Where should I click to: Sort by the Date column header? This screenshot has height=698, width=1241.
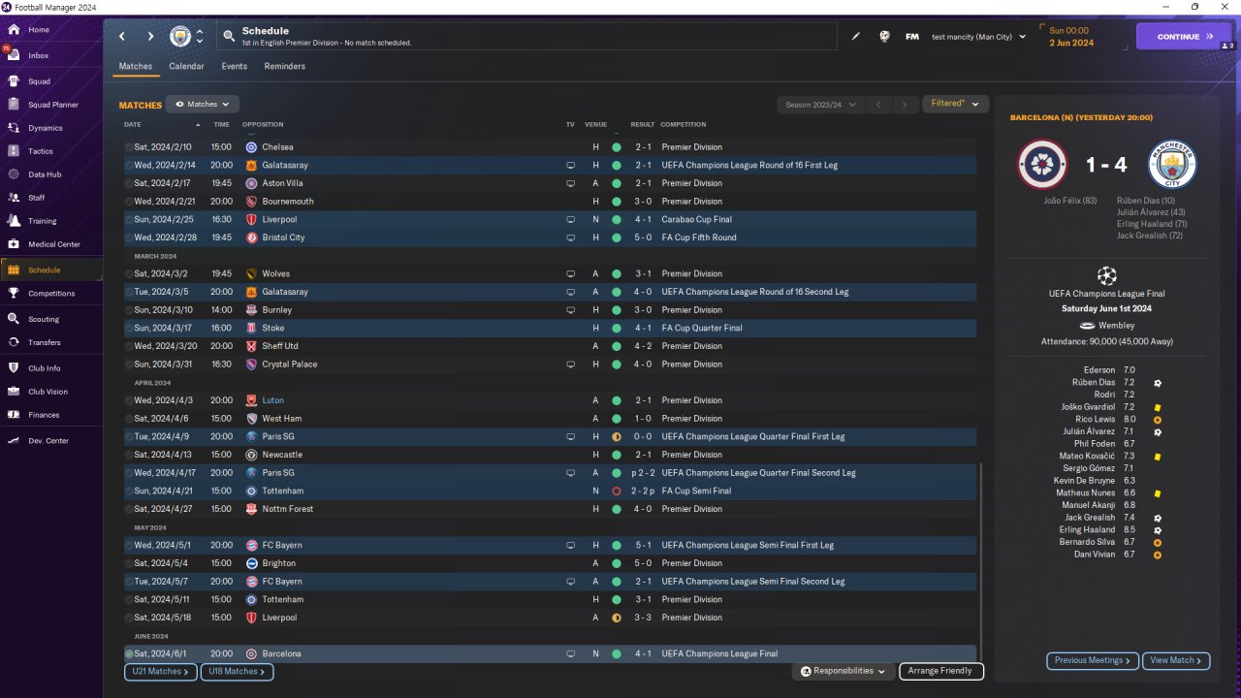pyautogui.click(x=133, y=125)
